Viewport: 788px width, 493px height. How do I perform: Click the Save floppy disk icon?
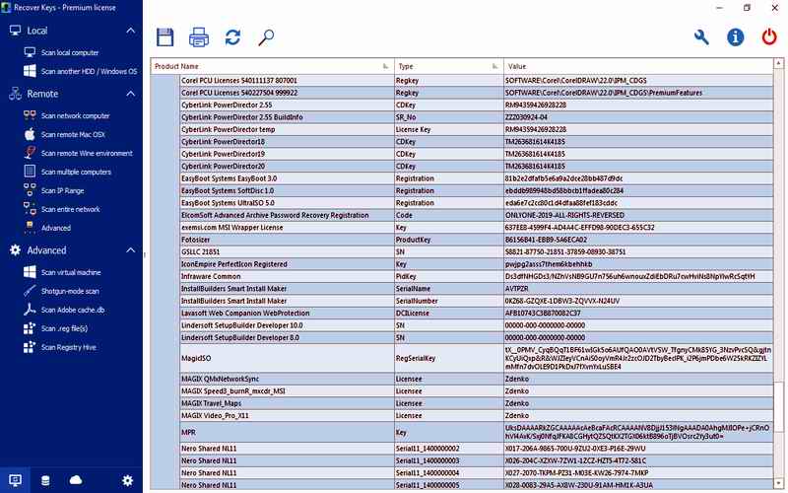tap(165, 37)
